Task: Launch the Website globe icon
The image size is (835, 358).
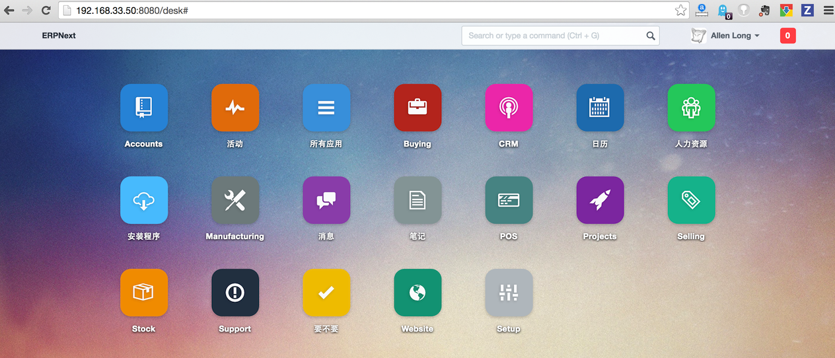Action: point(417,293)
